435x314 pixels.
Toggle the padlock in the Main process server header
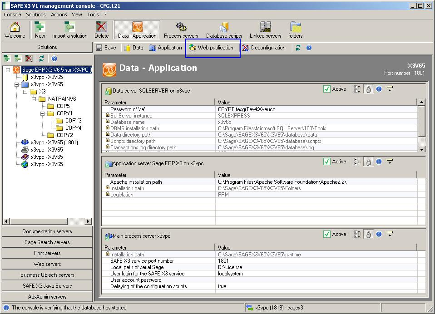368,234
